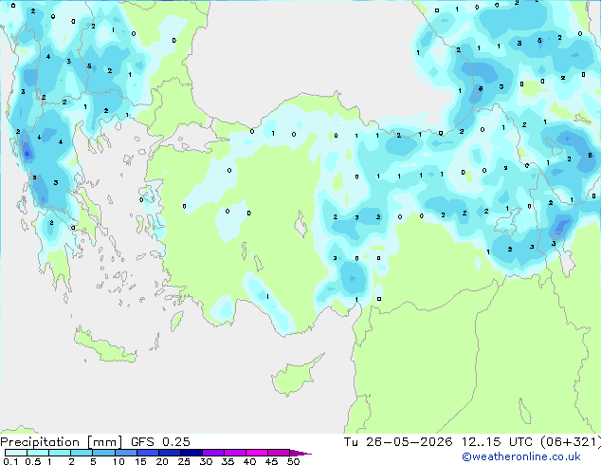Click the legend swatch between 15 and 20
Viewport: 601px width, 465px height.
click(147, 453)
